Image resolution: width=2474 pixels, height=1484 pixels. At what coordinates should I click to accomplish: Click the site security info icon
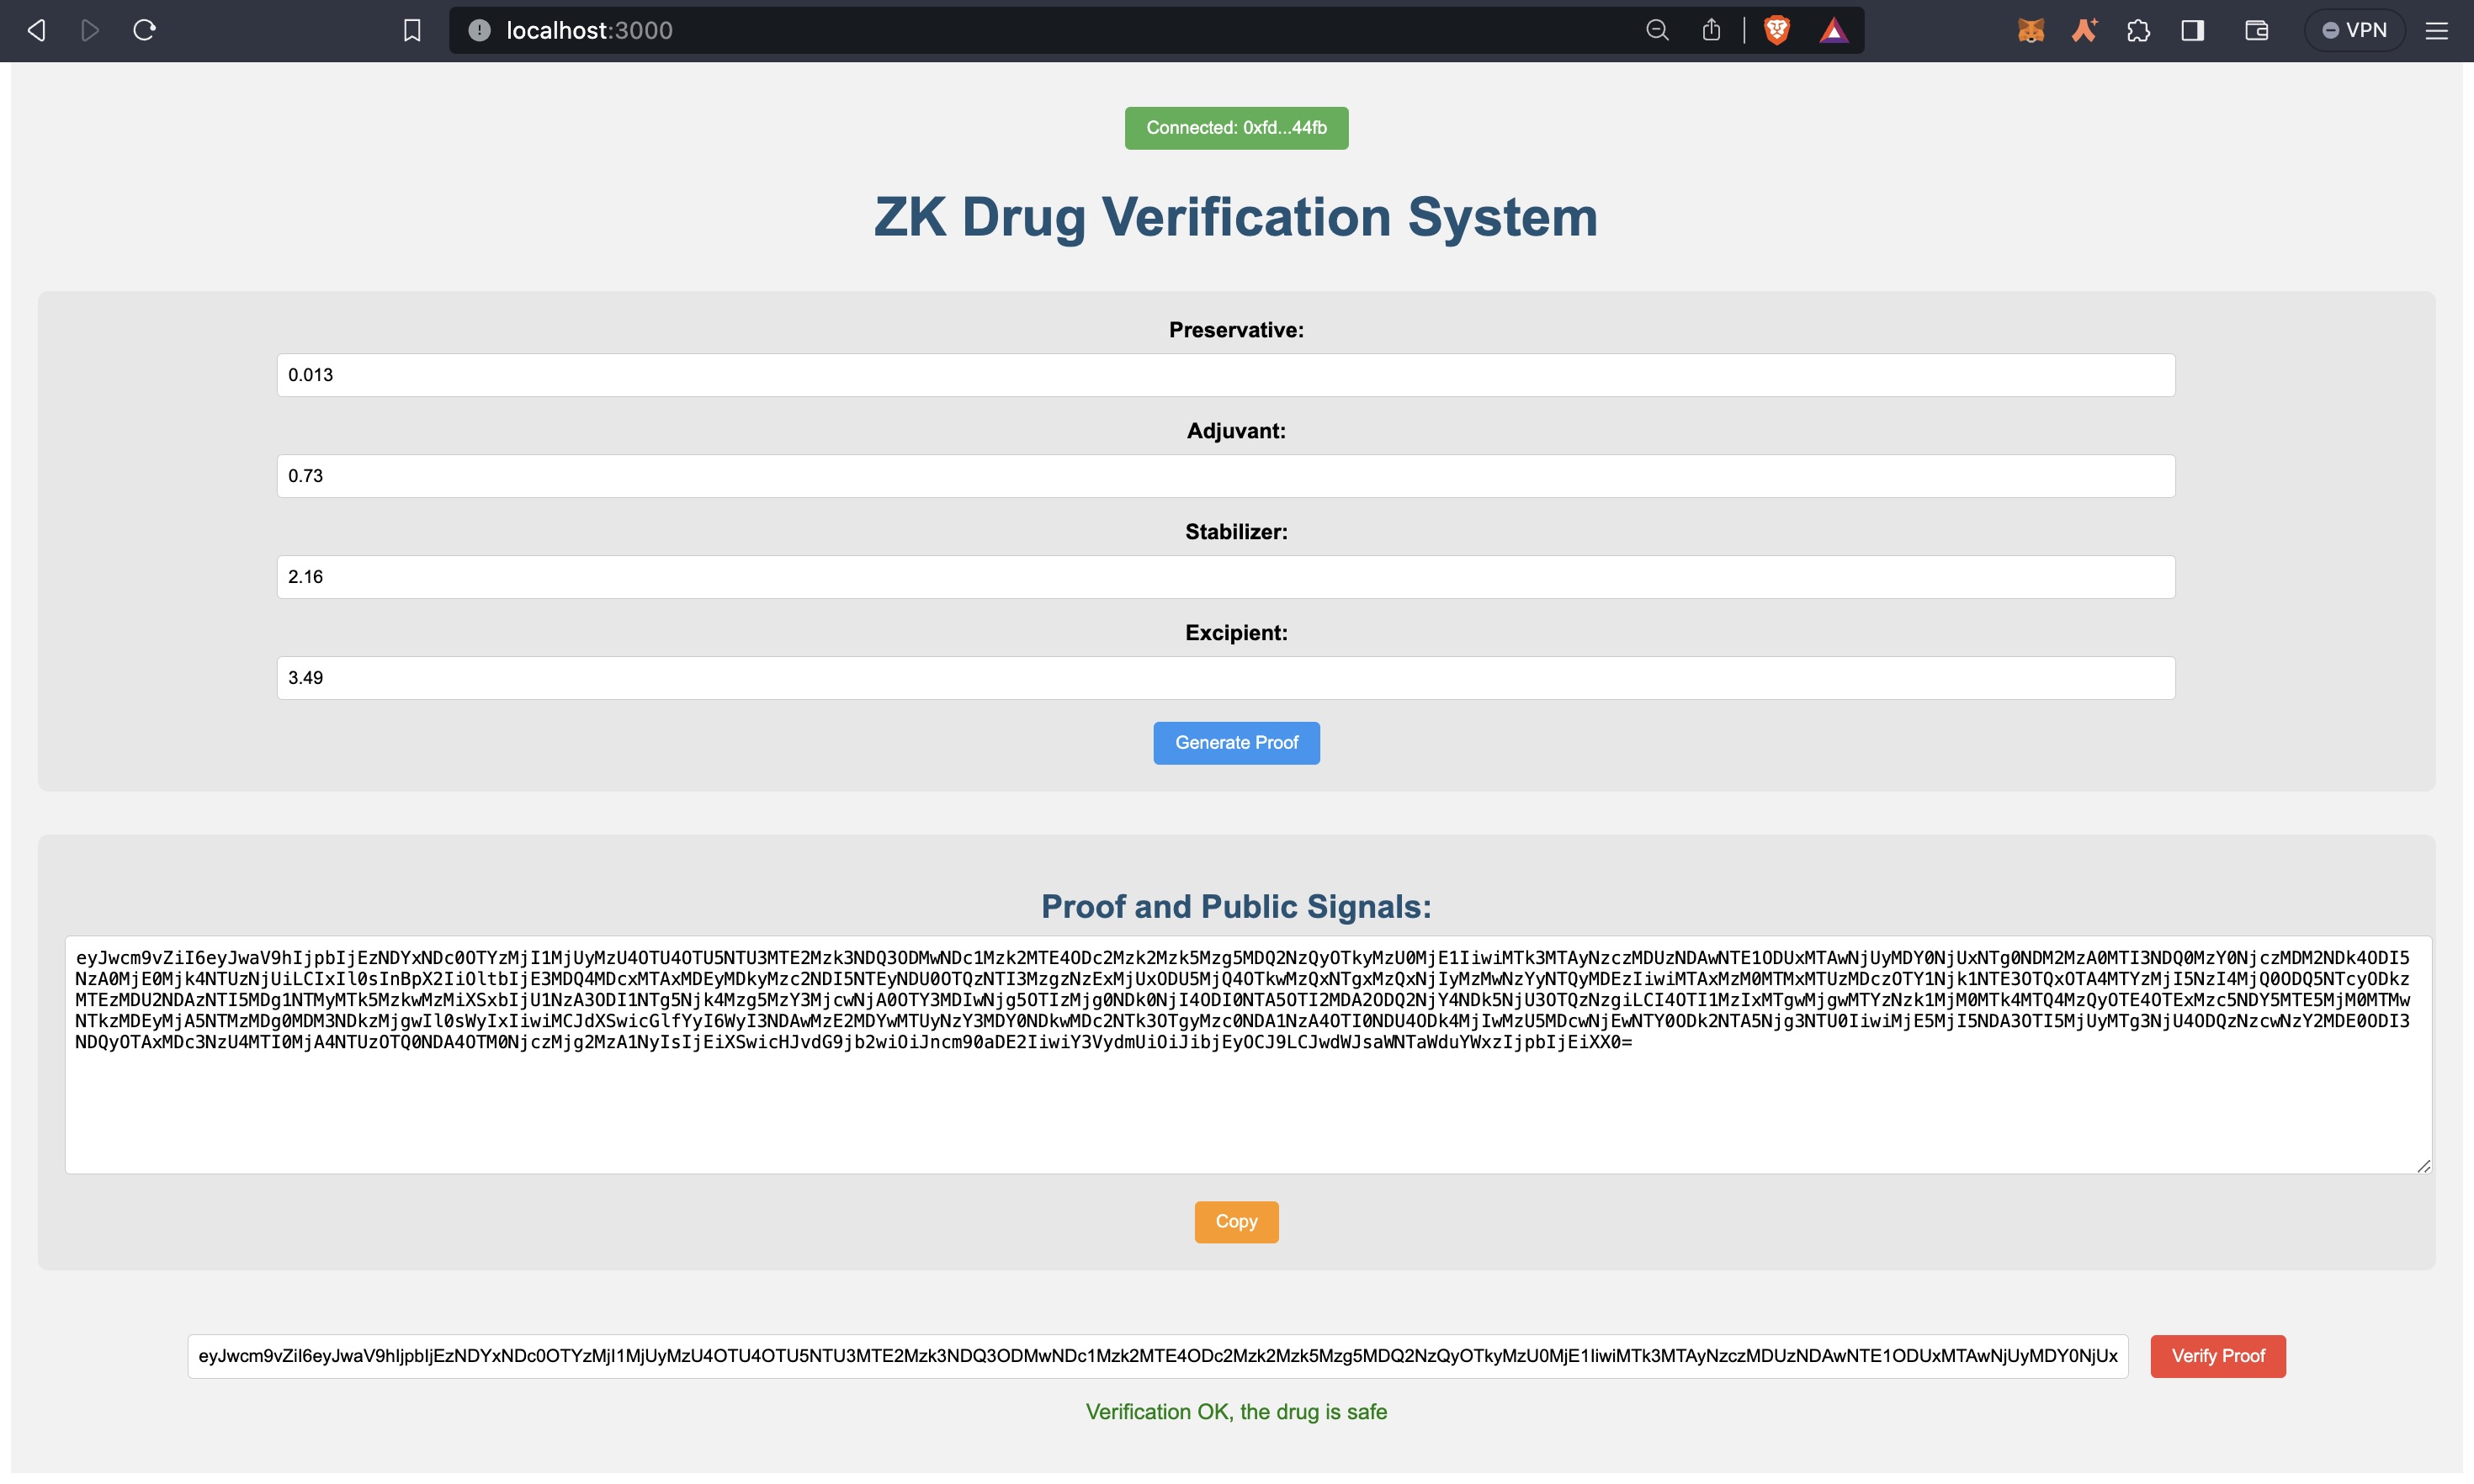[480, 30]
